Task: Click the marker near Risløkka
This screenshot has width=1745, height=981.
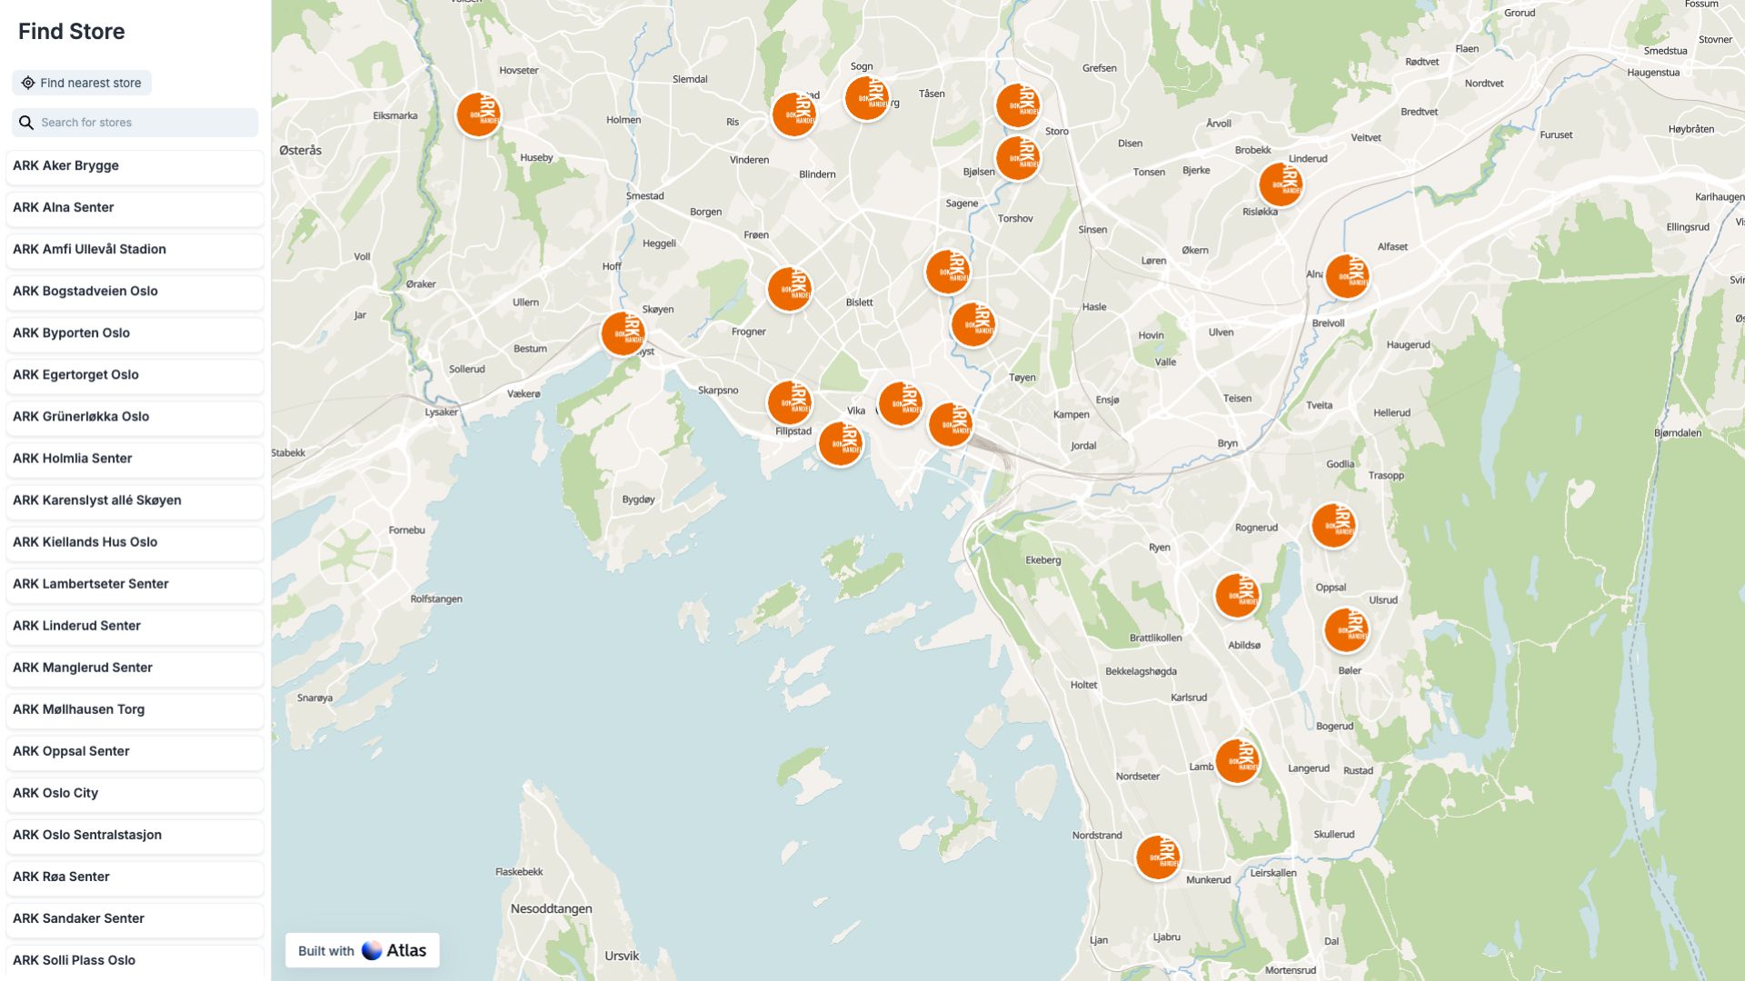Action: [1281, 183]
